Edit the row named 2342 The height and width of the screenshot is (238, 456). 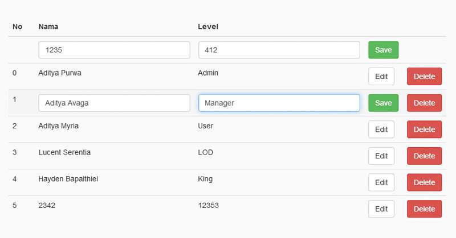coord(381,209)
